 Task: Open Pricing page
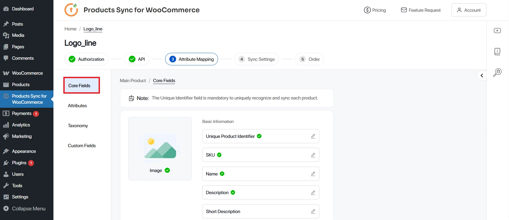[x=375, y=10]
